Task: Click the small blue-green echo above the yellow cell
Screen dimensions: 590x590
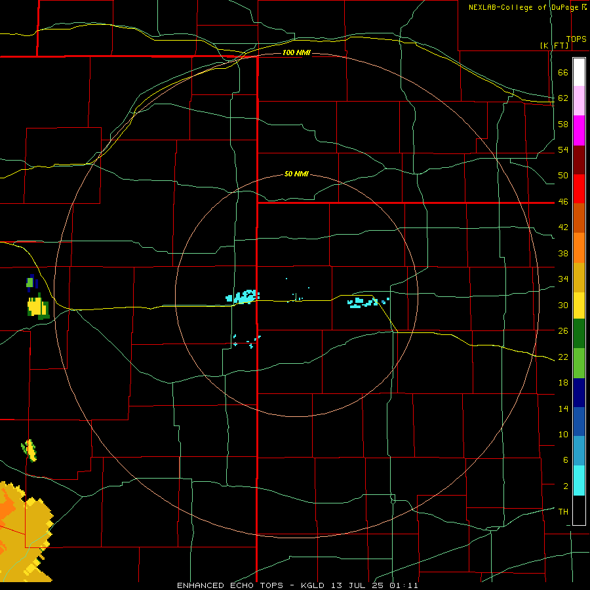Action: coord(32,283)
